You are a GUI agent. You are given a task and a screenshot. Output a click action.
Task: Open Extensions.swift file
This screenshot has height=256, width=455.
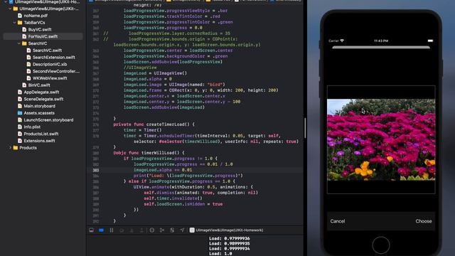40,141
